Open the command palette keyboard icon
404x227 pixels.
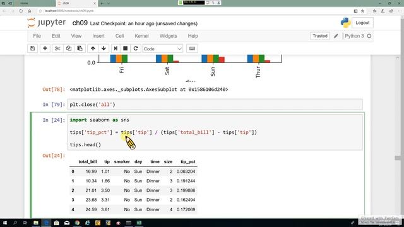click(x=192, y=49)
